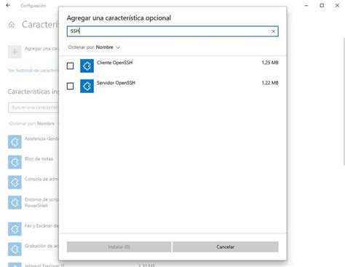Click the 1,22 MB size value

[x=270, y=82]
